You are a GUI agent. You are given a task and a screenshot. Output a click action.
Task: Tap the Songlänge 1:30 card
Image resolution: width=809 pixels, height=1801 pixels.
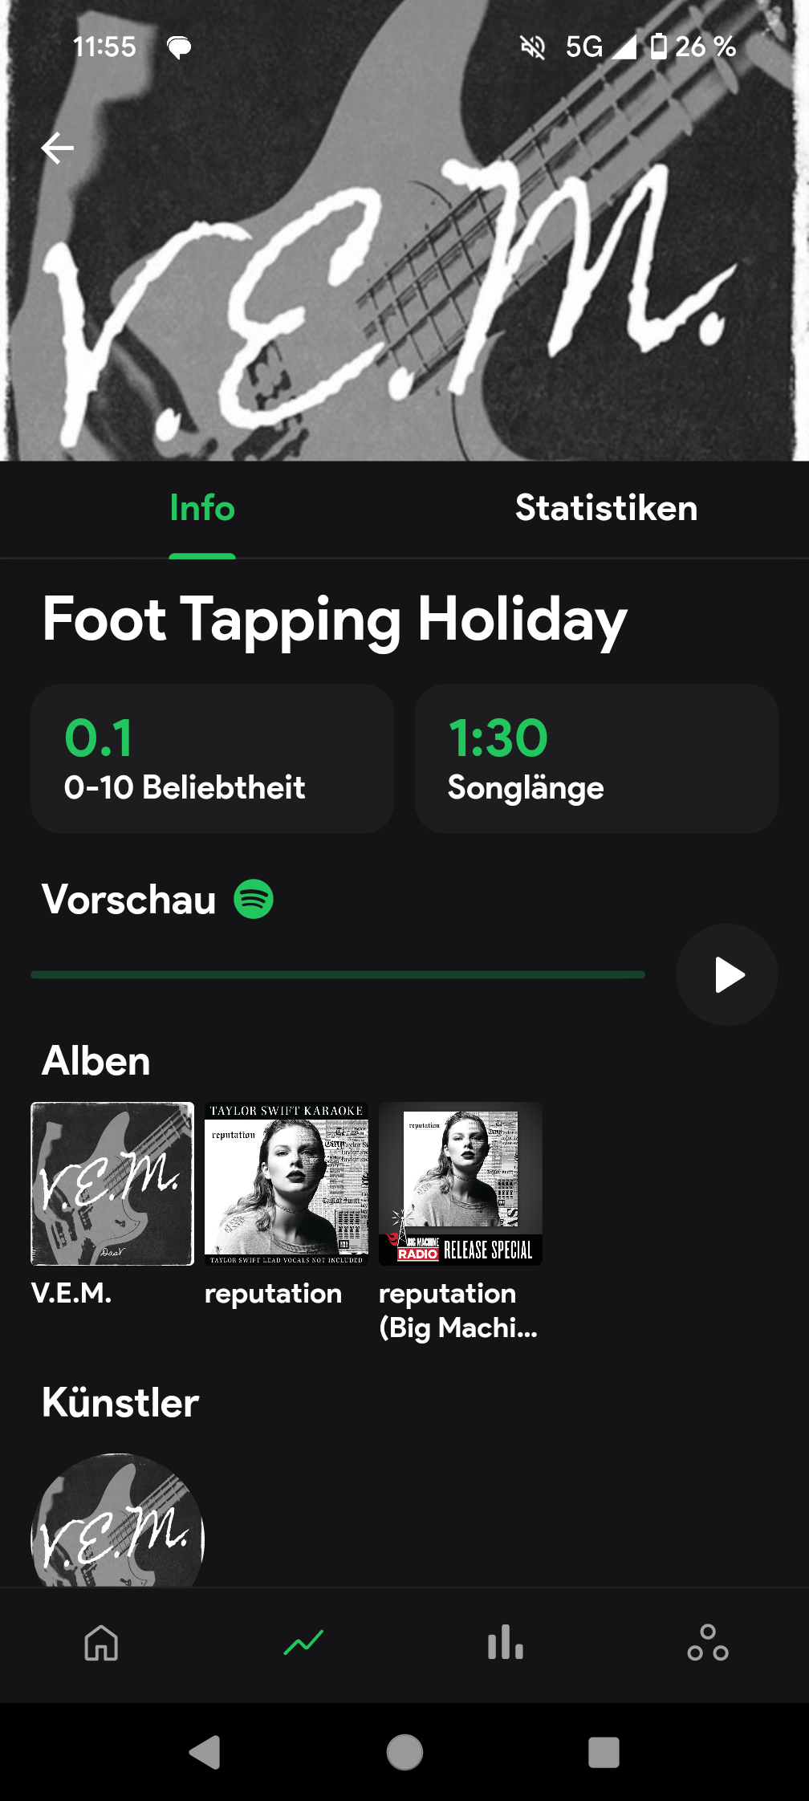(x=596, y=758)
